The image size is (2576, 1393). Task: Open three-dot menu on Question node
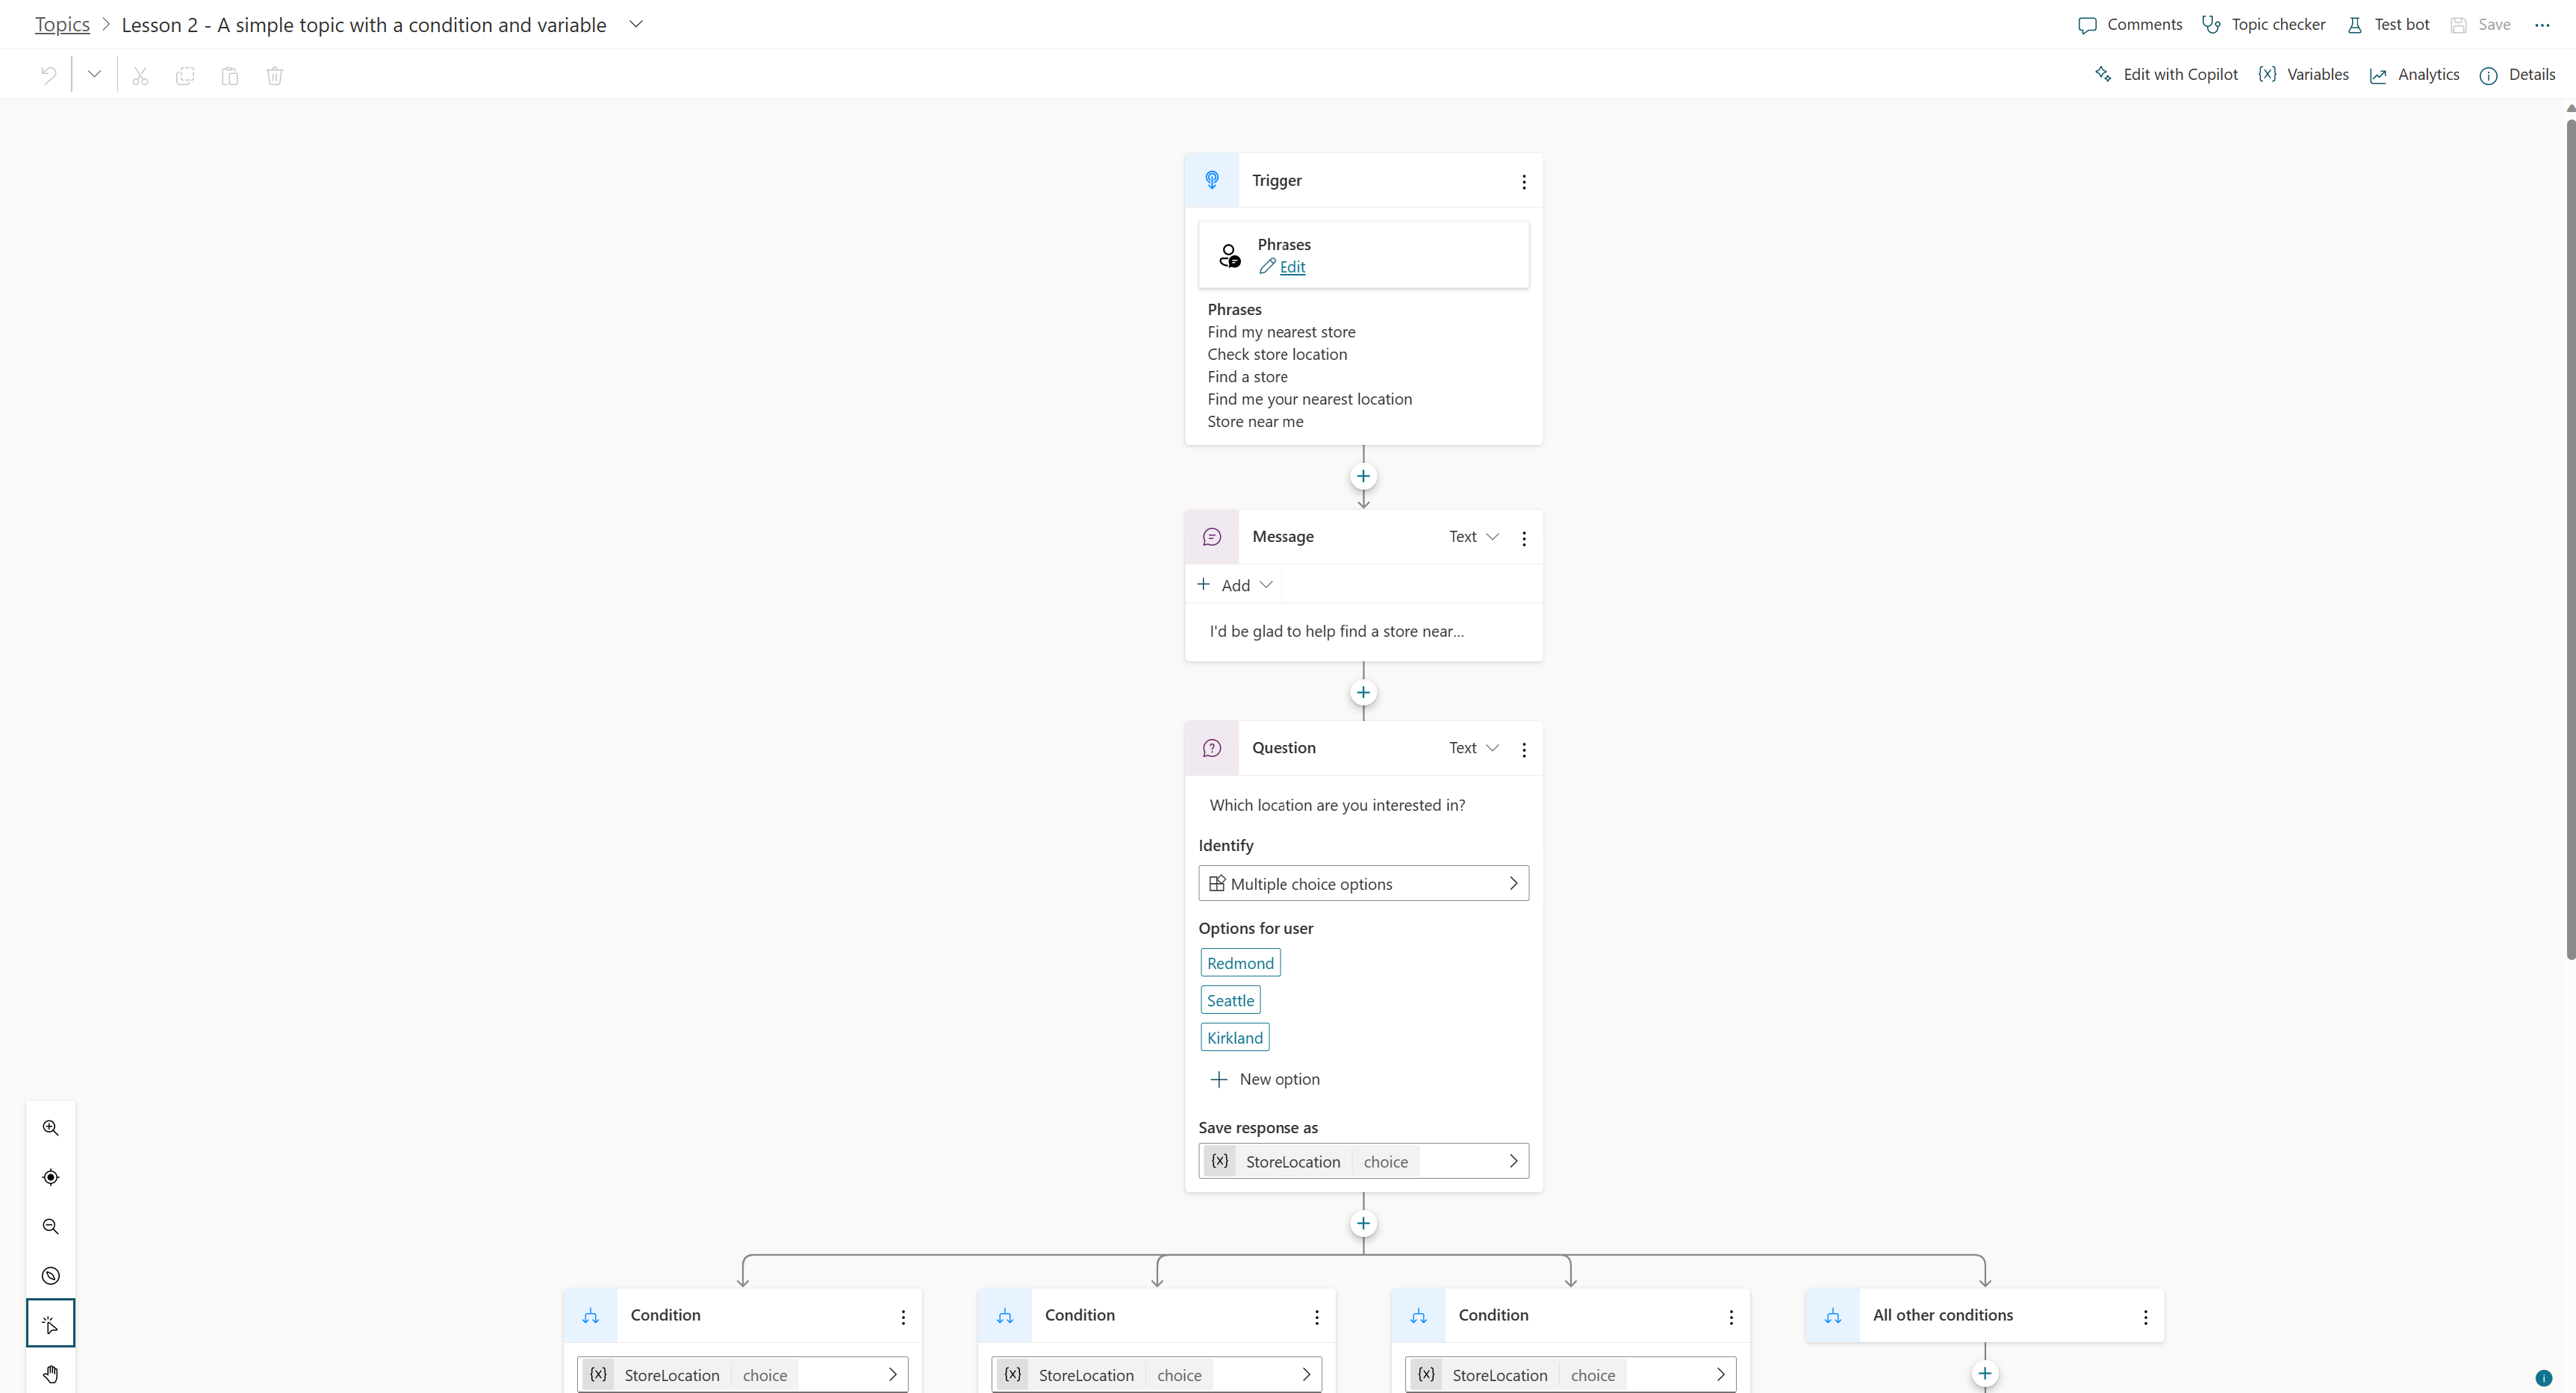[1523, 748]
